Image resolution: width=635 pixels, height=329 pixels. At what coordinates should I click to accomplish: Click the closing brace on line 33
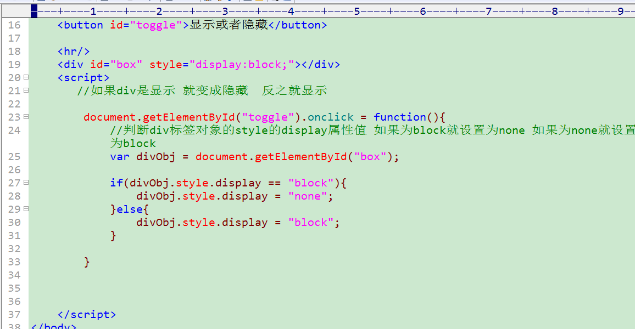click(87, 262)
